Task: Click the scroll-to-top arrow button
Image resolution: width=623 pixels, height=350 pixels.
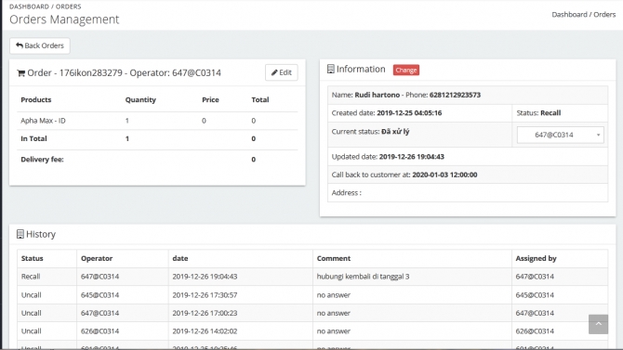Action: tap(599, 324)
